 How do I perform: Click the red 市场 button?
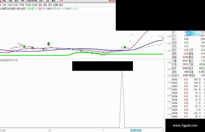coord(61,1)
